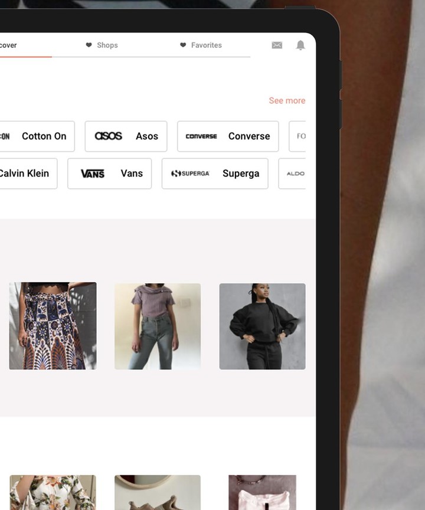Open the Superga brand button
This screenshot has width=425, height=510.
tap(215, 174)
